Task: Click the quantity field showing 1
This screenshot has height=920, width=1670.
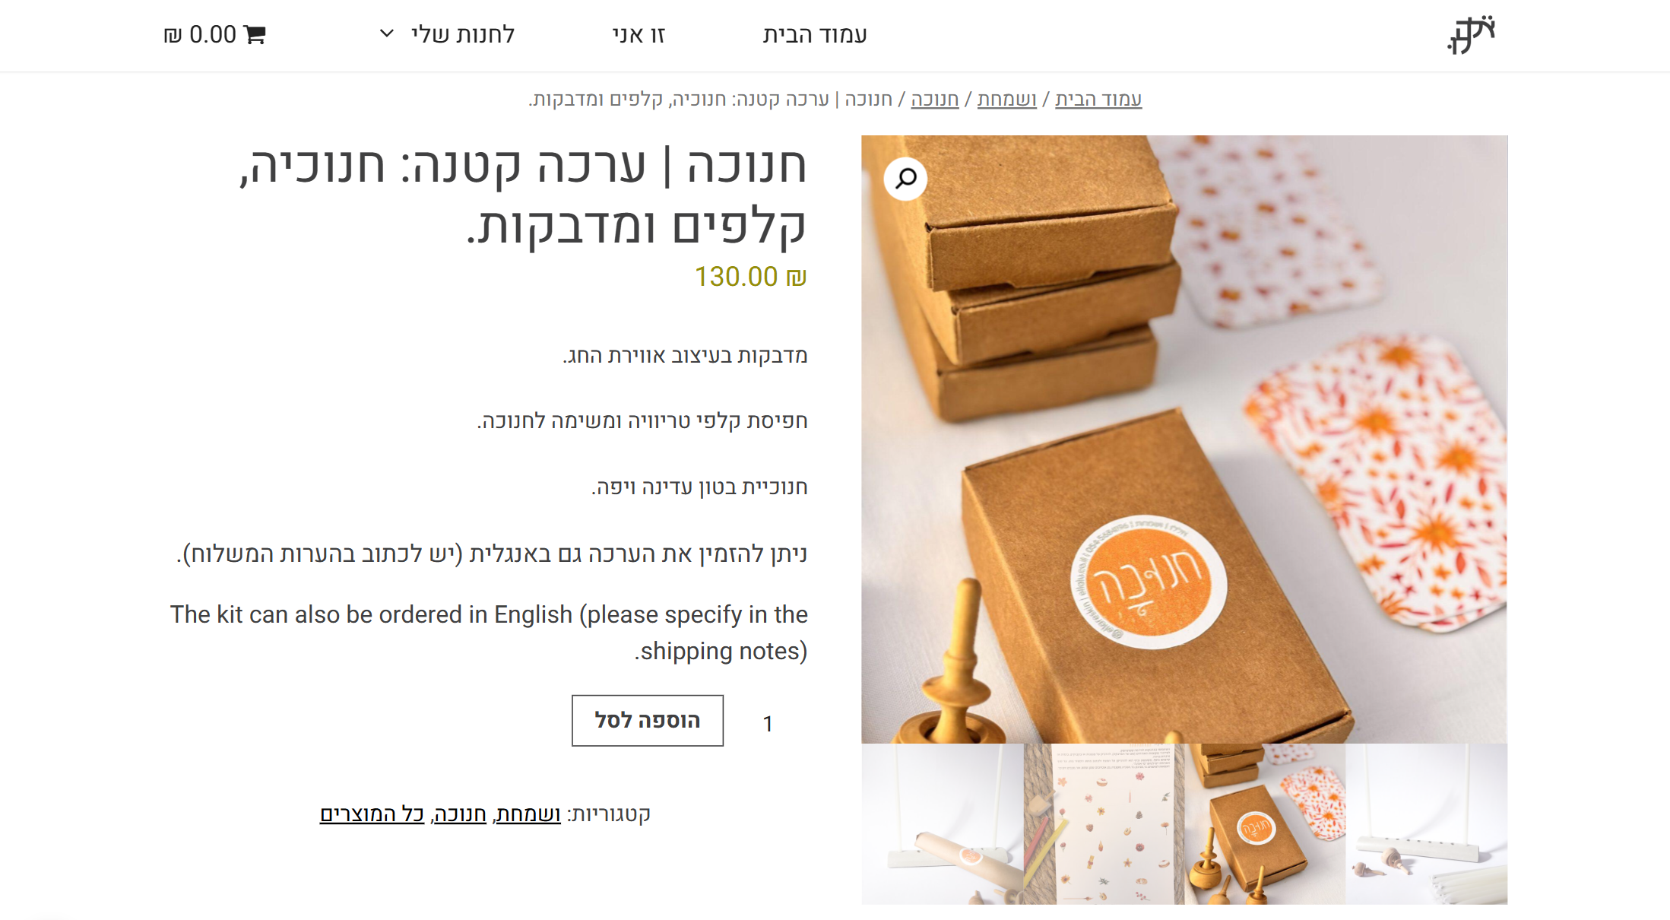Action: 768,723
